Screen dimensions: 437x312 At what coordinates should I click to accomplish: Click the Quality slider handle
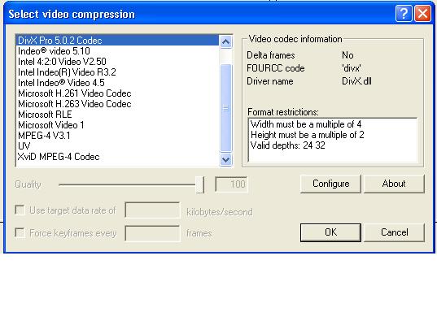[x=200, y=184]
